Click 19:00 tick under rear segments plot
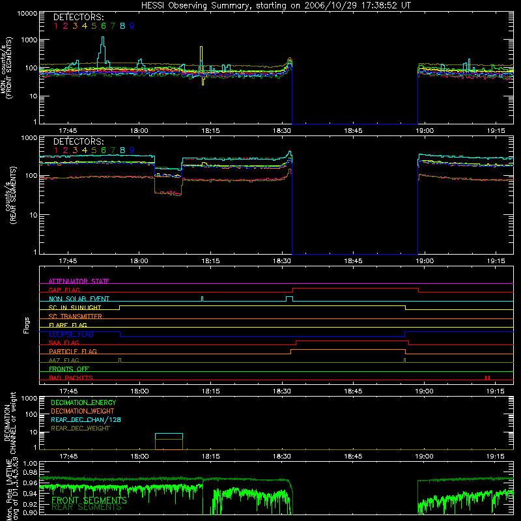Viewport: 521px width, 521px height. coord(425,261)
